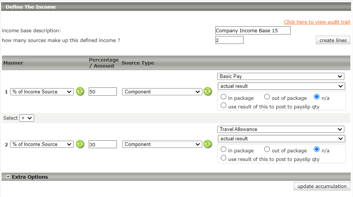Click the green refresh icon beside row 2 Source Type
Viewport: 353px width, 197px height.
pos(208,144)
